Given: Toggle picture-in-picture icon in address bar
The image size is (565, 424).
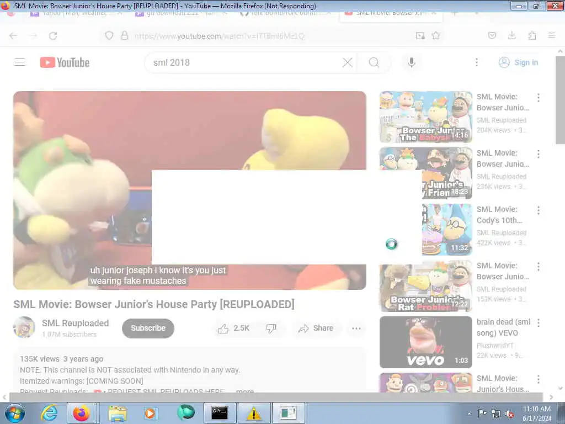Looking at the screenshot, I should (x=420, y=35).
